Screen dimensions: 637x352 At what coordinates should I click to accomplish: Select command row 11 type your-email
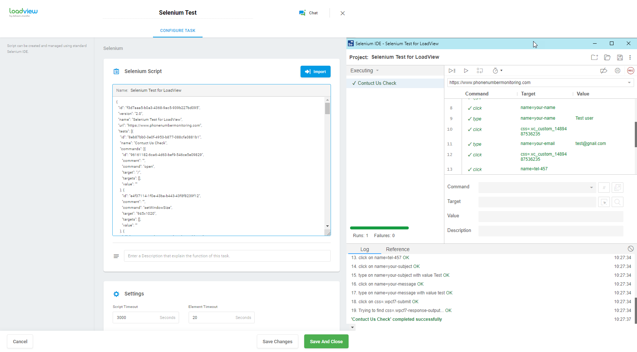pyautogui.click(x=539, y=144)
